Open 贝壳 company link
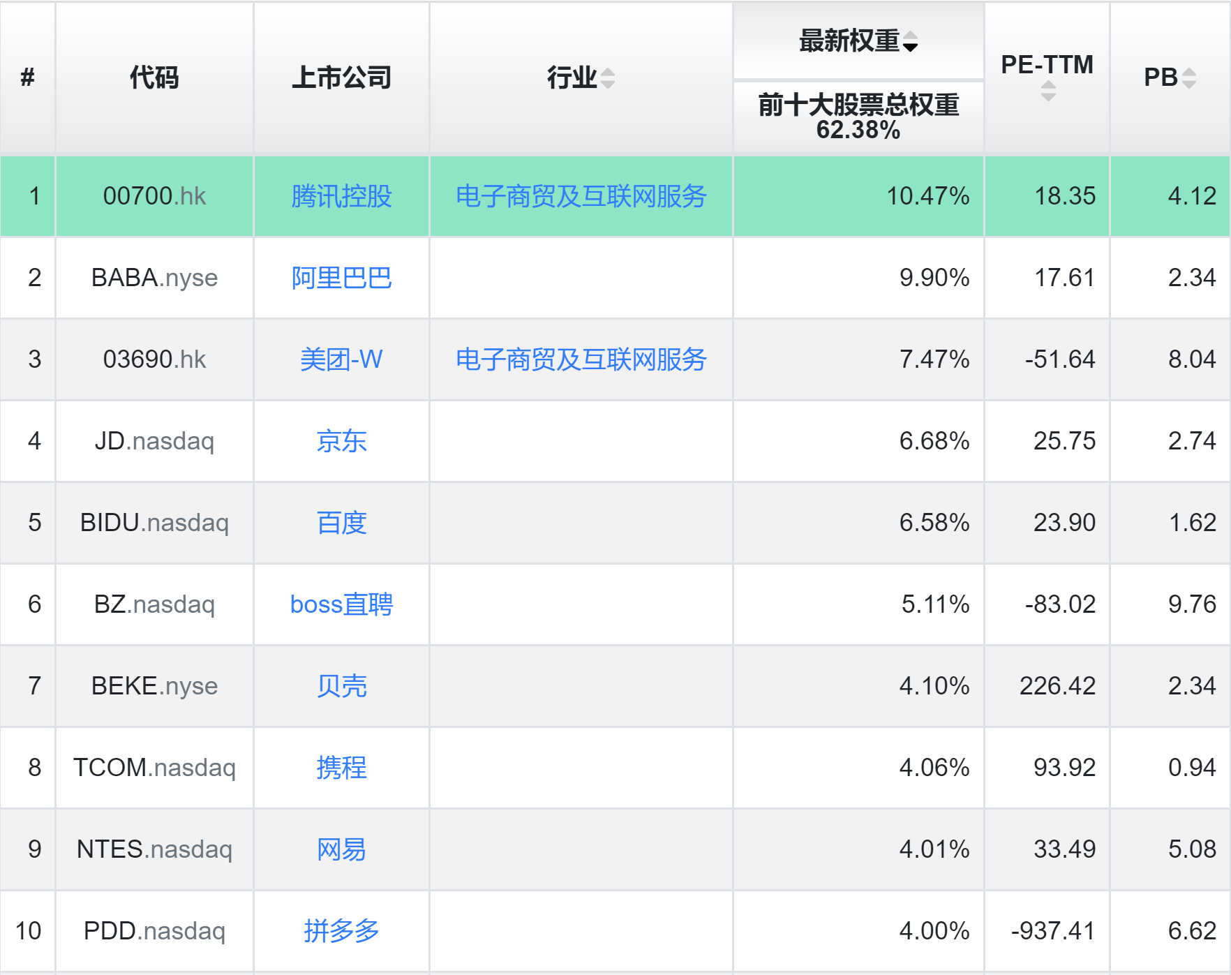1231x975 pixels. click(x=341, y=686)
